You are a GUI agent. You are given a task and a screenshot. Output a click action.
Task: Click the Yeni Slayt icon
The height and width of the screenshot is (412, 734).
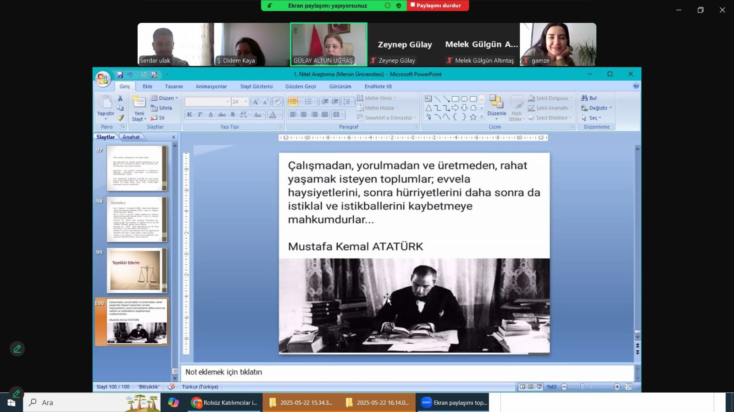139,102
